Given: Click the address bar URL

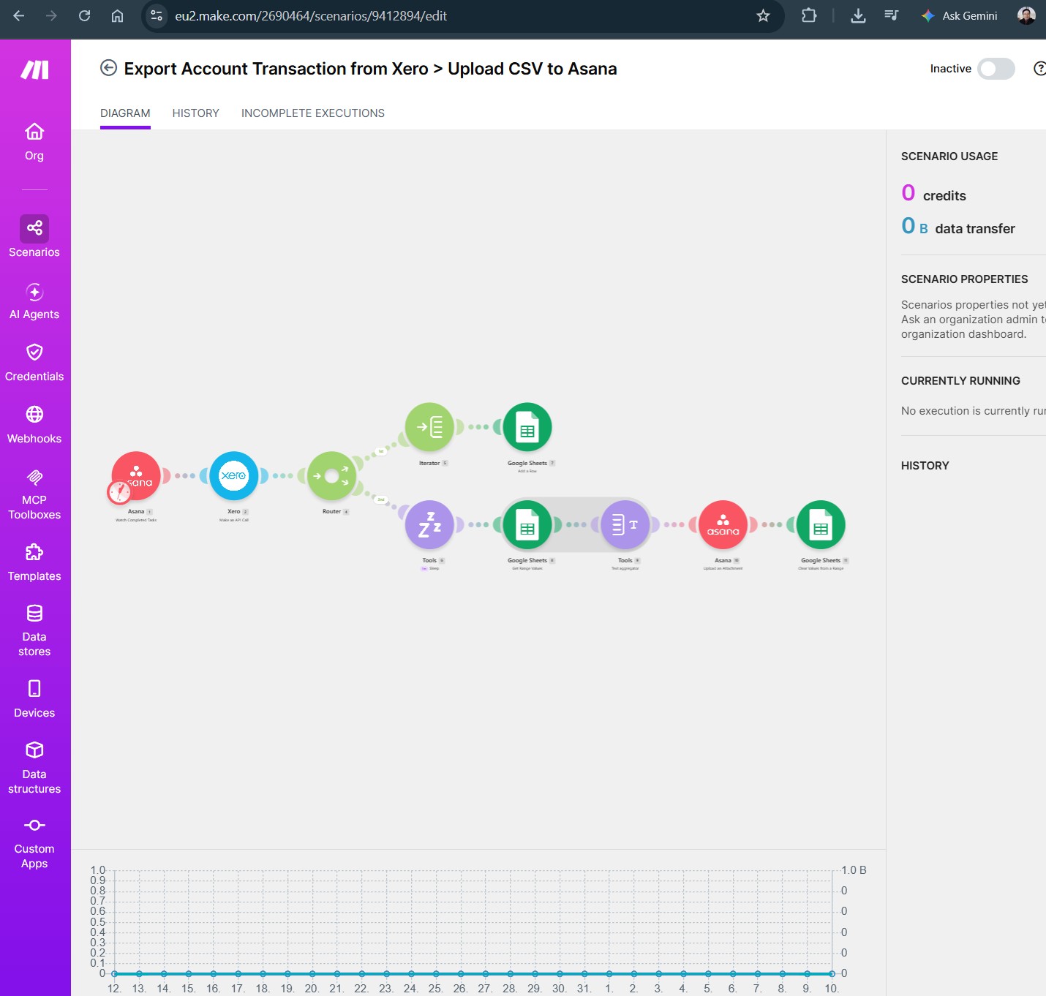Looking at the screenshot, I should (x=311, y=15).
